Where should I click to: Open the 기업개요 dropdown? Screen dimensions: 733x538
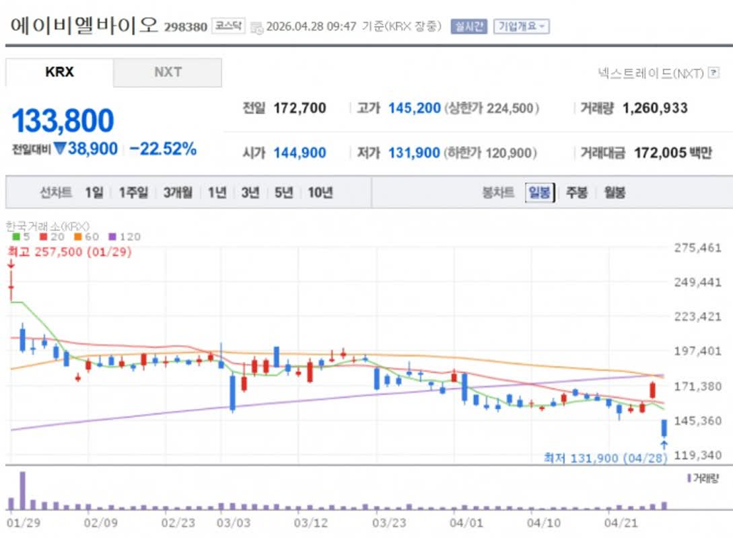[x=521, y=26]
